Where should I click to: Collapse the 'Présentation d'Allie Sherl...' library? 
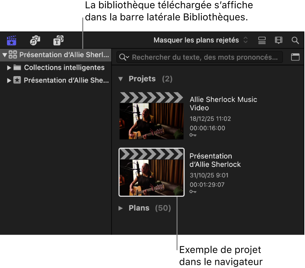pyautogui.click(x=5, y=55)
